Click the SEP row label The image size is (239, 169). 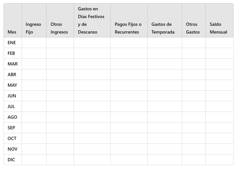click(x=11, y=128)
